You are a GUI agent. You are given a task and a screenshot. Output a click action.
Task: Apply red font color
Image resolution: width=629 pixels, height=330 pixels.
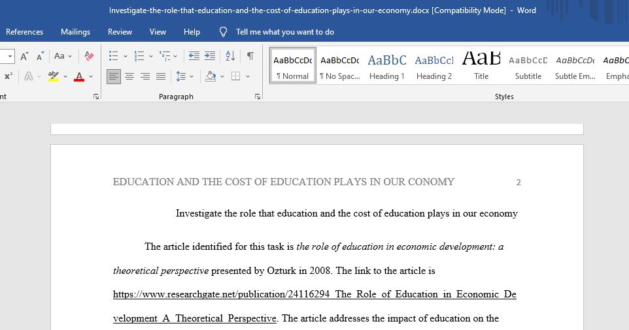click(x=79, y=76)
